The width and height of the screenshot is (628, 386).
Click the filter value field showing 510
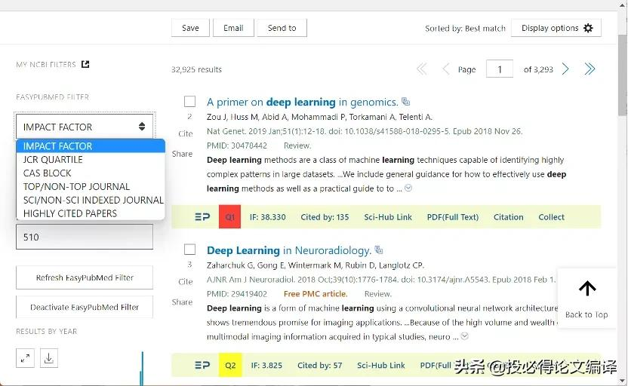click(85, 237)
